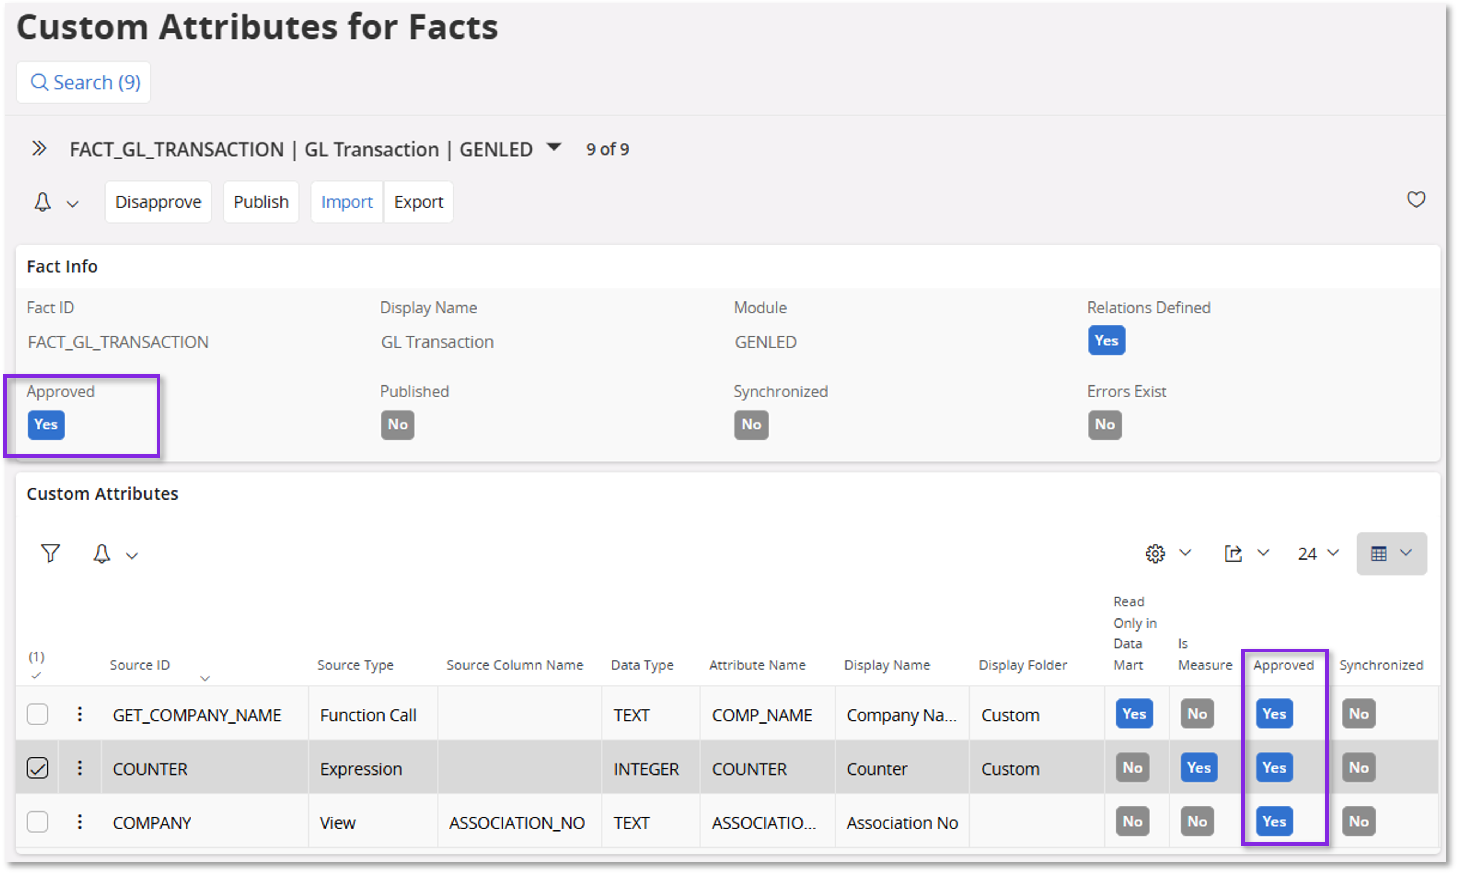Click Read Only Yes badge for GET_COMPANY_NAME
Screen dimensions: 1457x873
click(1134, 714)
